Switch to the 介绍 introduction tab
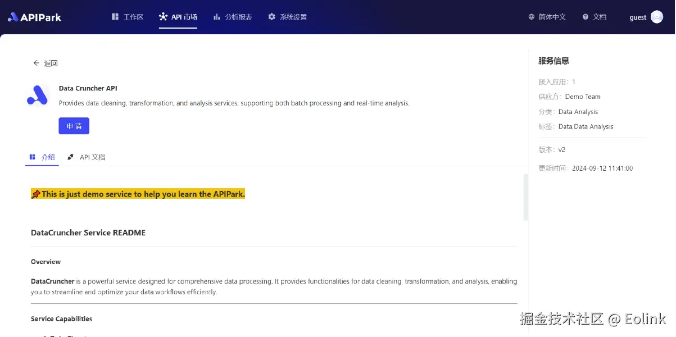This screenshot has width=676, height=337. tap(42, 157)
